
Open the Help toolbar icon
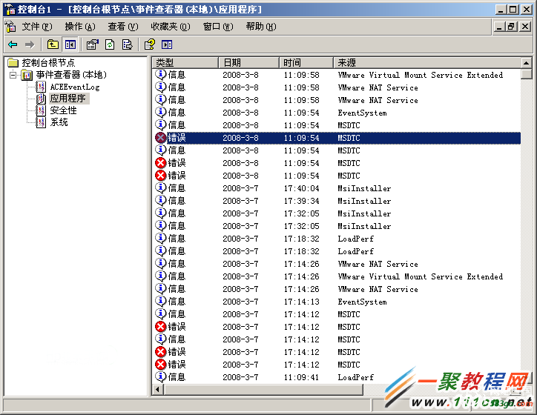click(149, 44)
